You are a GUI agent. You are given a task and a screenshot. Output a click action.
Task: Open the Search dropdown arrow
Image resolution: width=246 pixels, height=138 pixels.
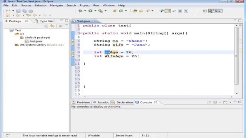153,11
